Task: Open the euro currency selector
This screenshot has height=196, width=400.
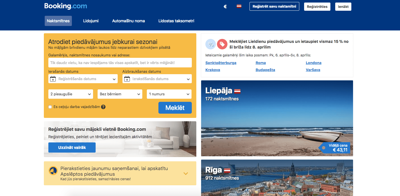Action: [225, 6]
